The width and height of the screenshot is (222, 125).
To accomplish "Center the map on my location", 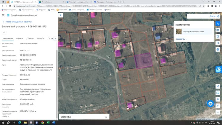I will [218, 86].
